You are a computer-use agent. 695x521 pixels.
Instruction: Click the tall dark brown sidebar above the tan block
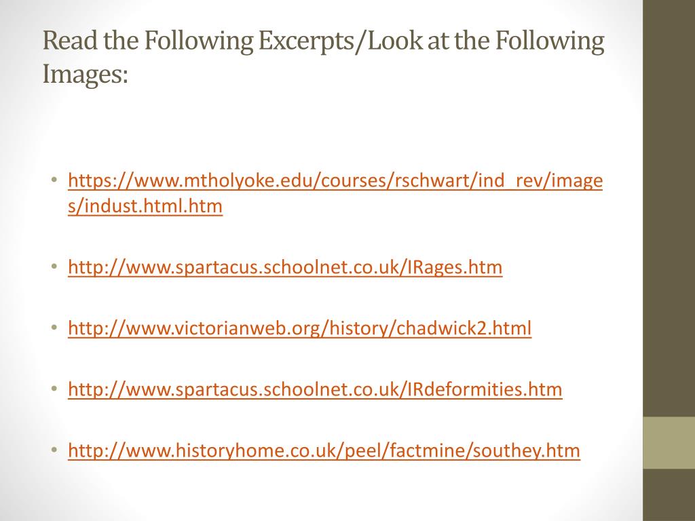(669, 208)
